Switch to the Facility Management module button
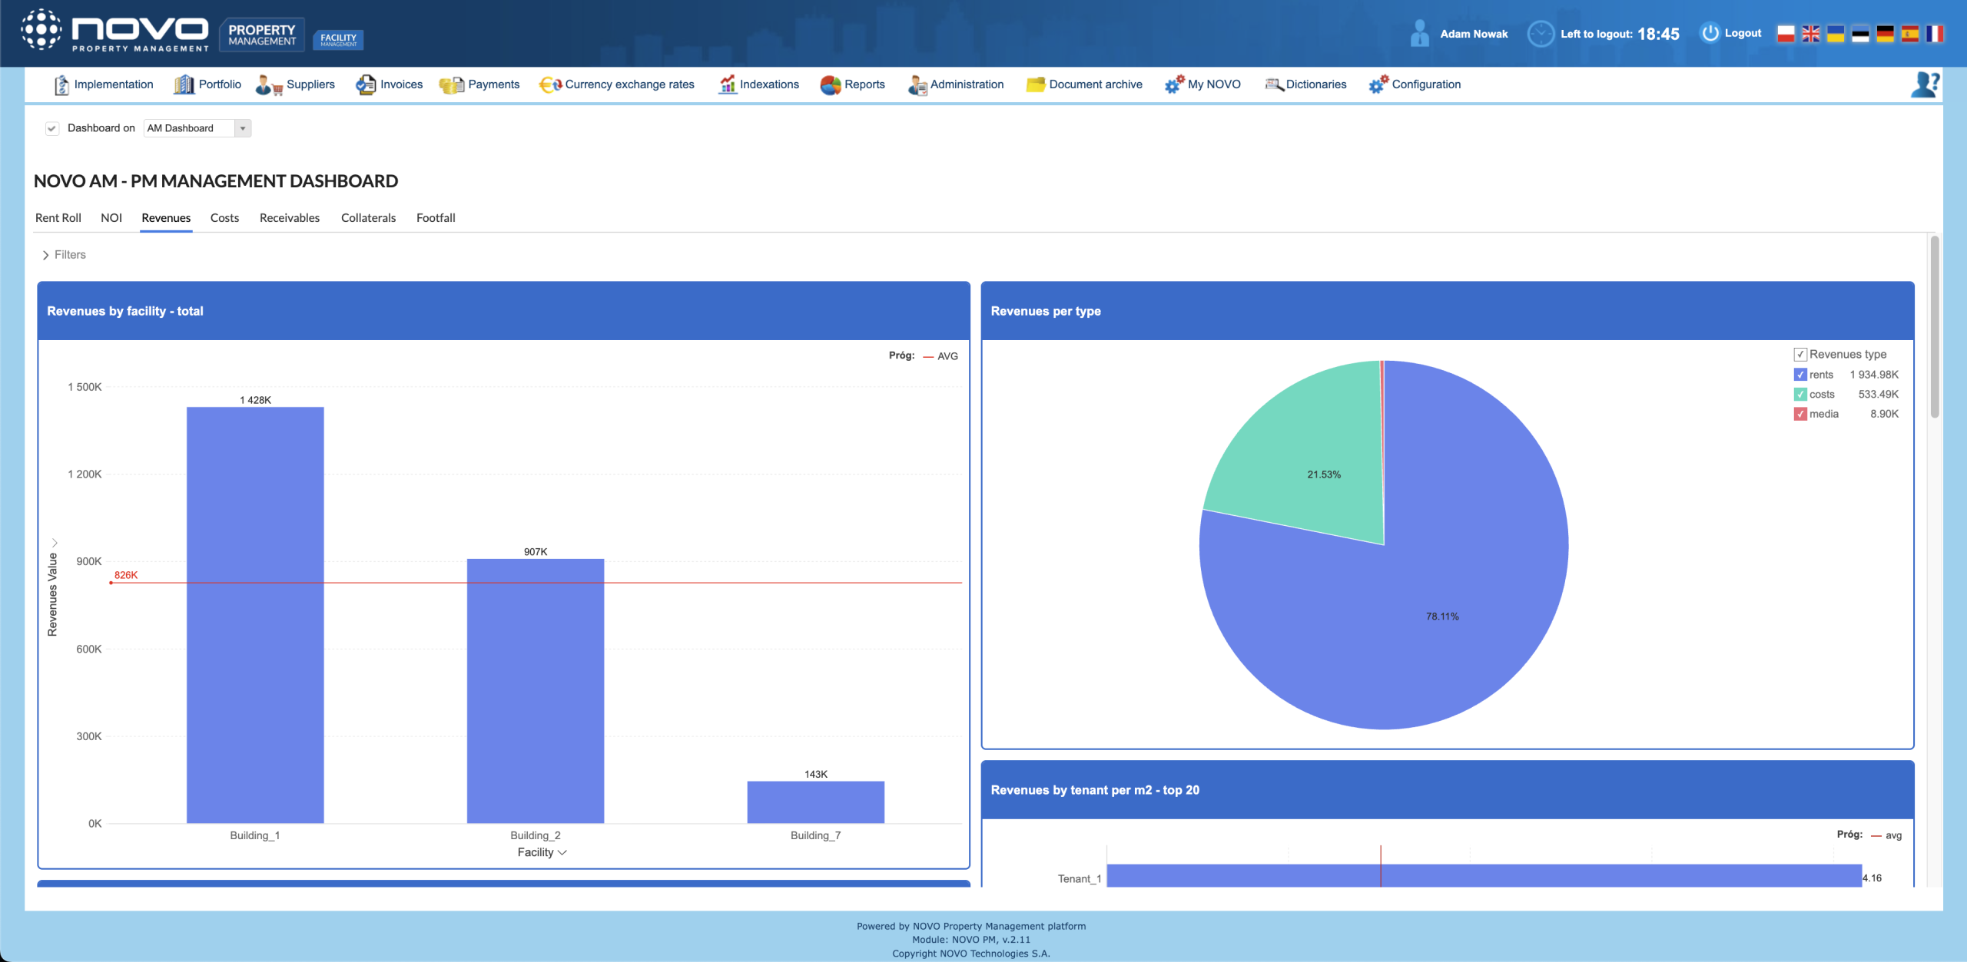 click(338, 39)
